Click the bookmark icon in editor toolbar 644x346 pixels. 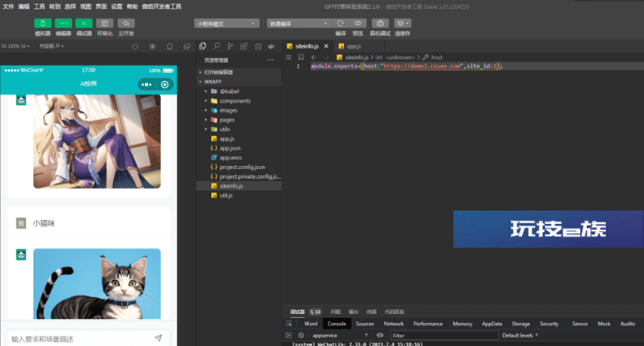point(301,57)
